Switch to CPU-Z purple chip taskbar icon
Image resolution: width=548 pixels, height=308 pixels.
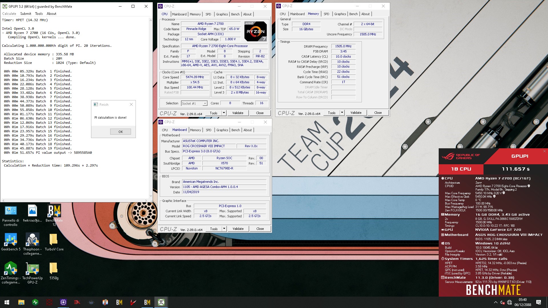pos(63,302)
